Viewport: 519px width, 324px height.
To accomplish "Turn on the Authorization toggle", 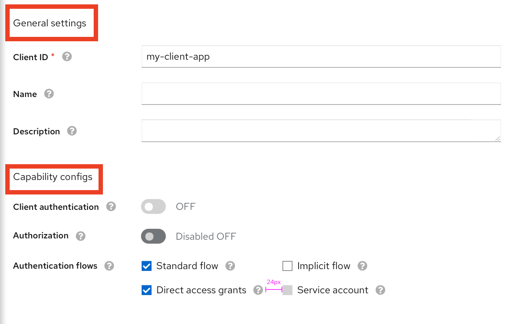I will 153,236.
